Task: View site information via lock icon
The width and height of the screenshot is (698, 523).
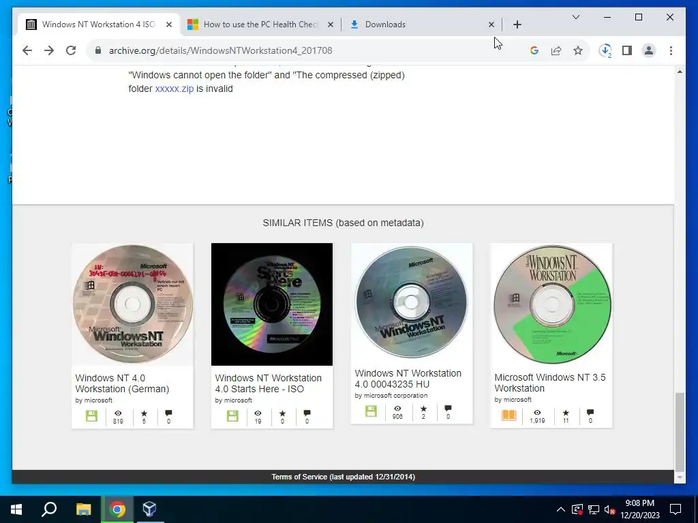Action: (x=98, y=50)
